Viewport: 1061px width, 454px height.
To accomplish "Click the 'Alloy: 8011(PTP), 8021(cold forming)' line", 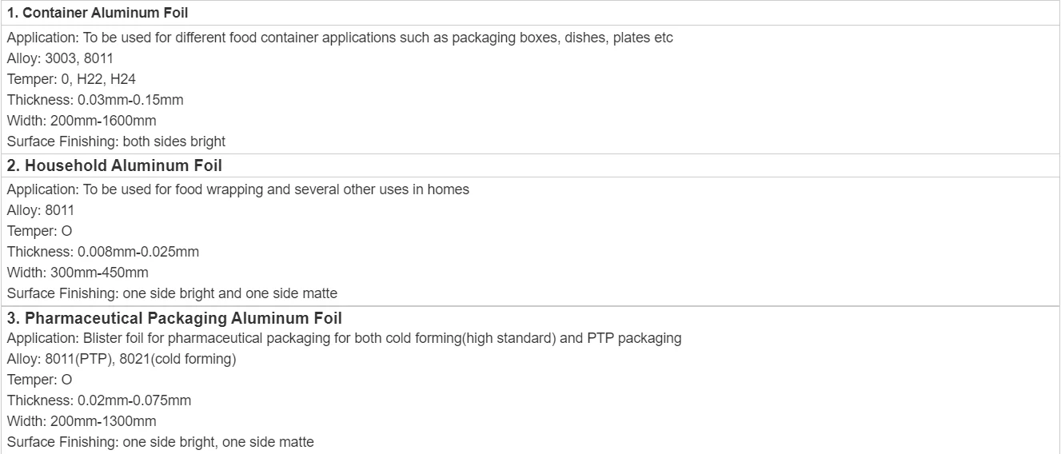I will pos(122,359).
